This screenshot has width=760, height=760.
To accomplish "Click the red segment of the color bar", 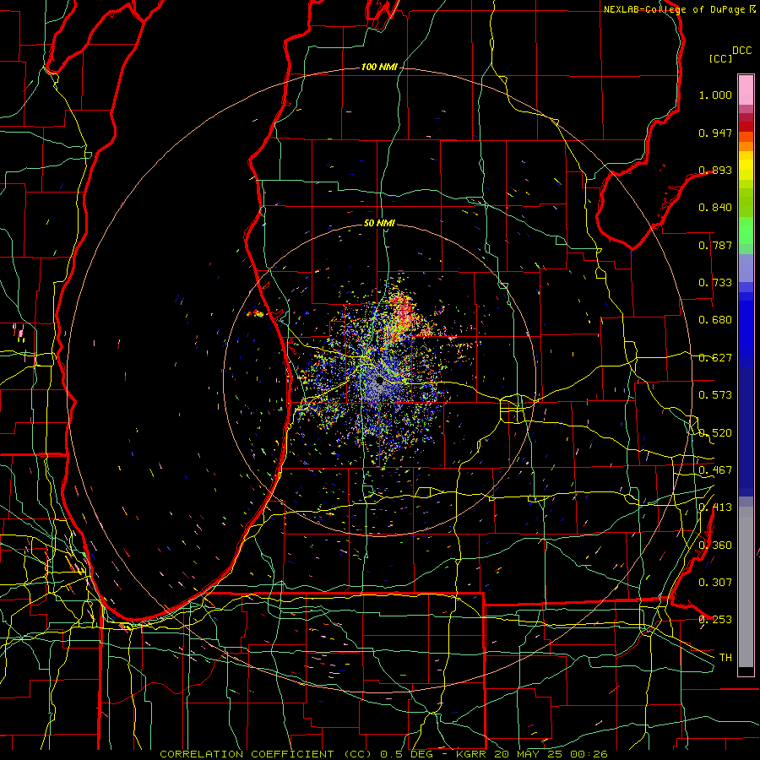I will 746,126.
